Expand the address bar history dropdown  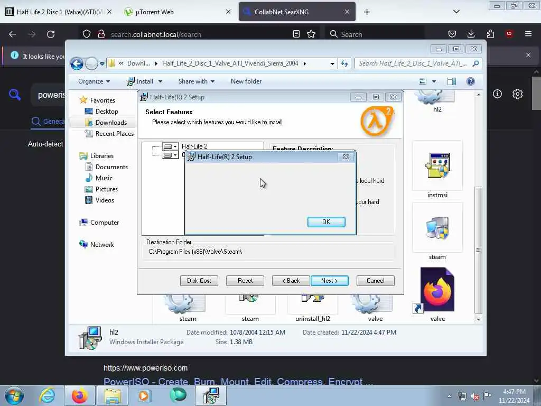(332, 64)
